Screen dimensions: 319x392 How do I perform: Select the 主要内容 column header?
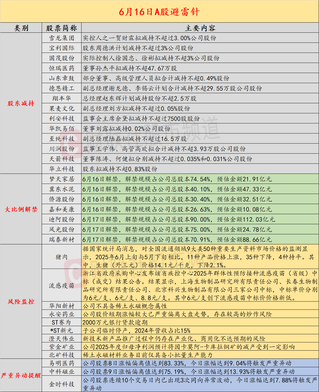200,28
